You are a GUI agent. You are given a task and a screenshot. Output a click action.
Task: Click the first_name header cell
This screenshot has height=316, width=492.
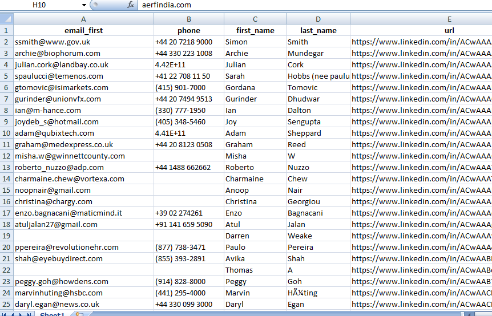click(255, 30)
